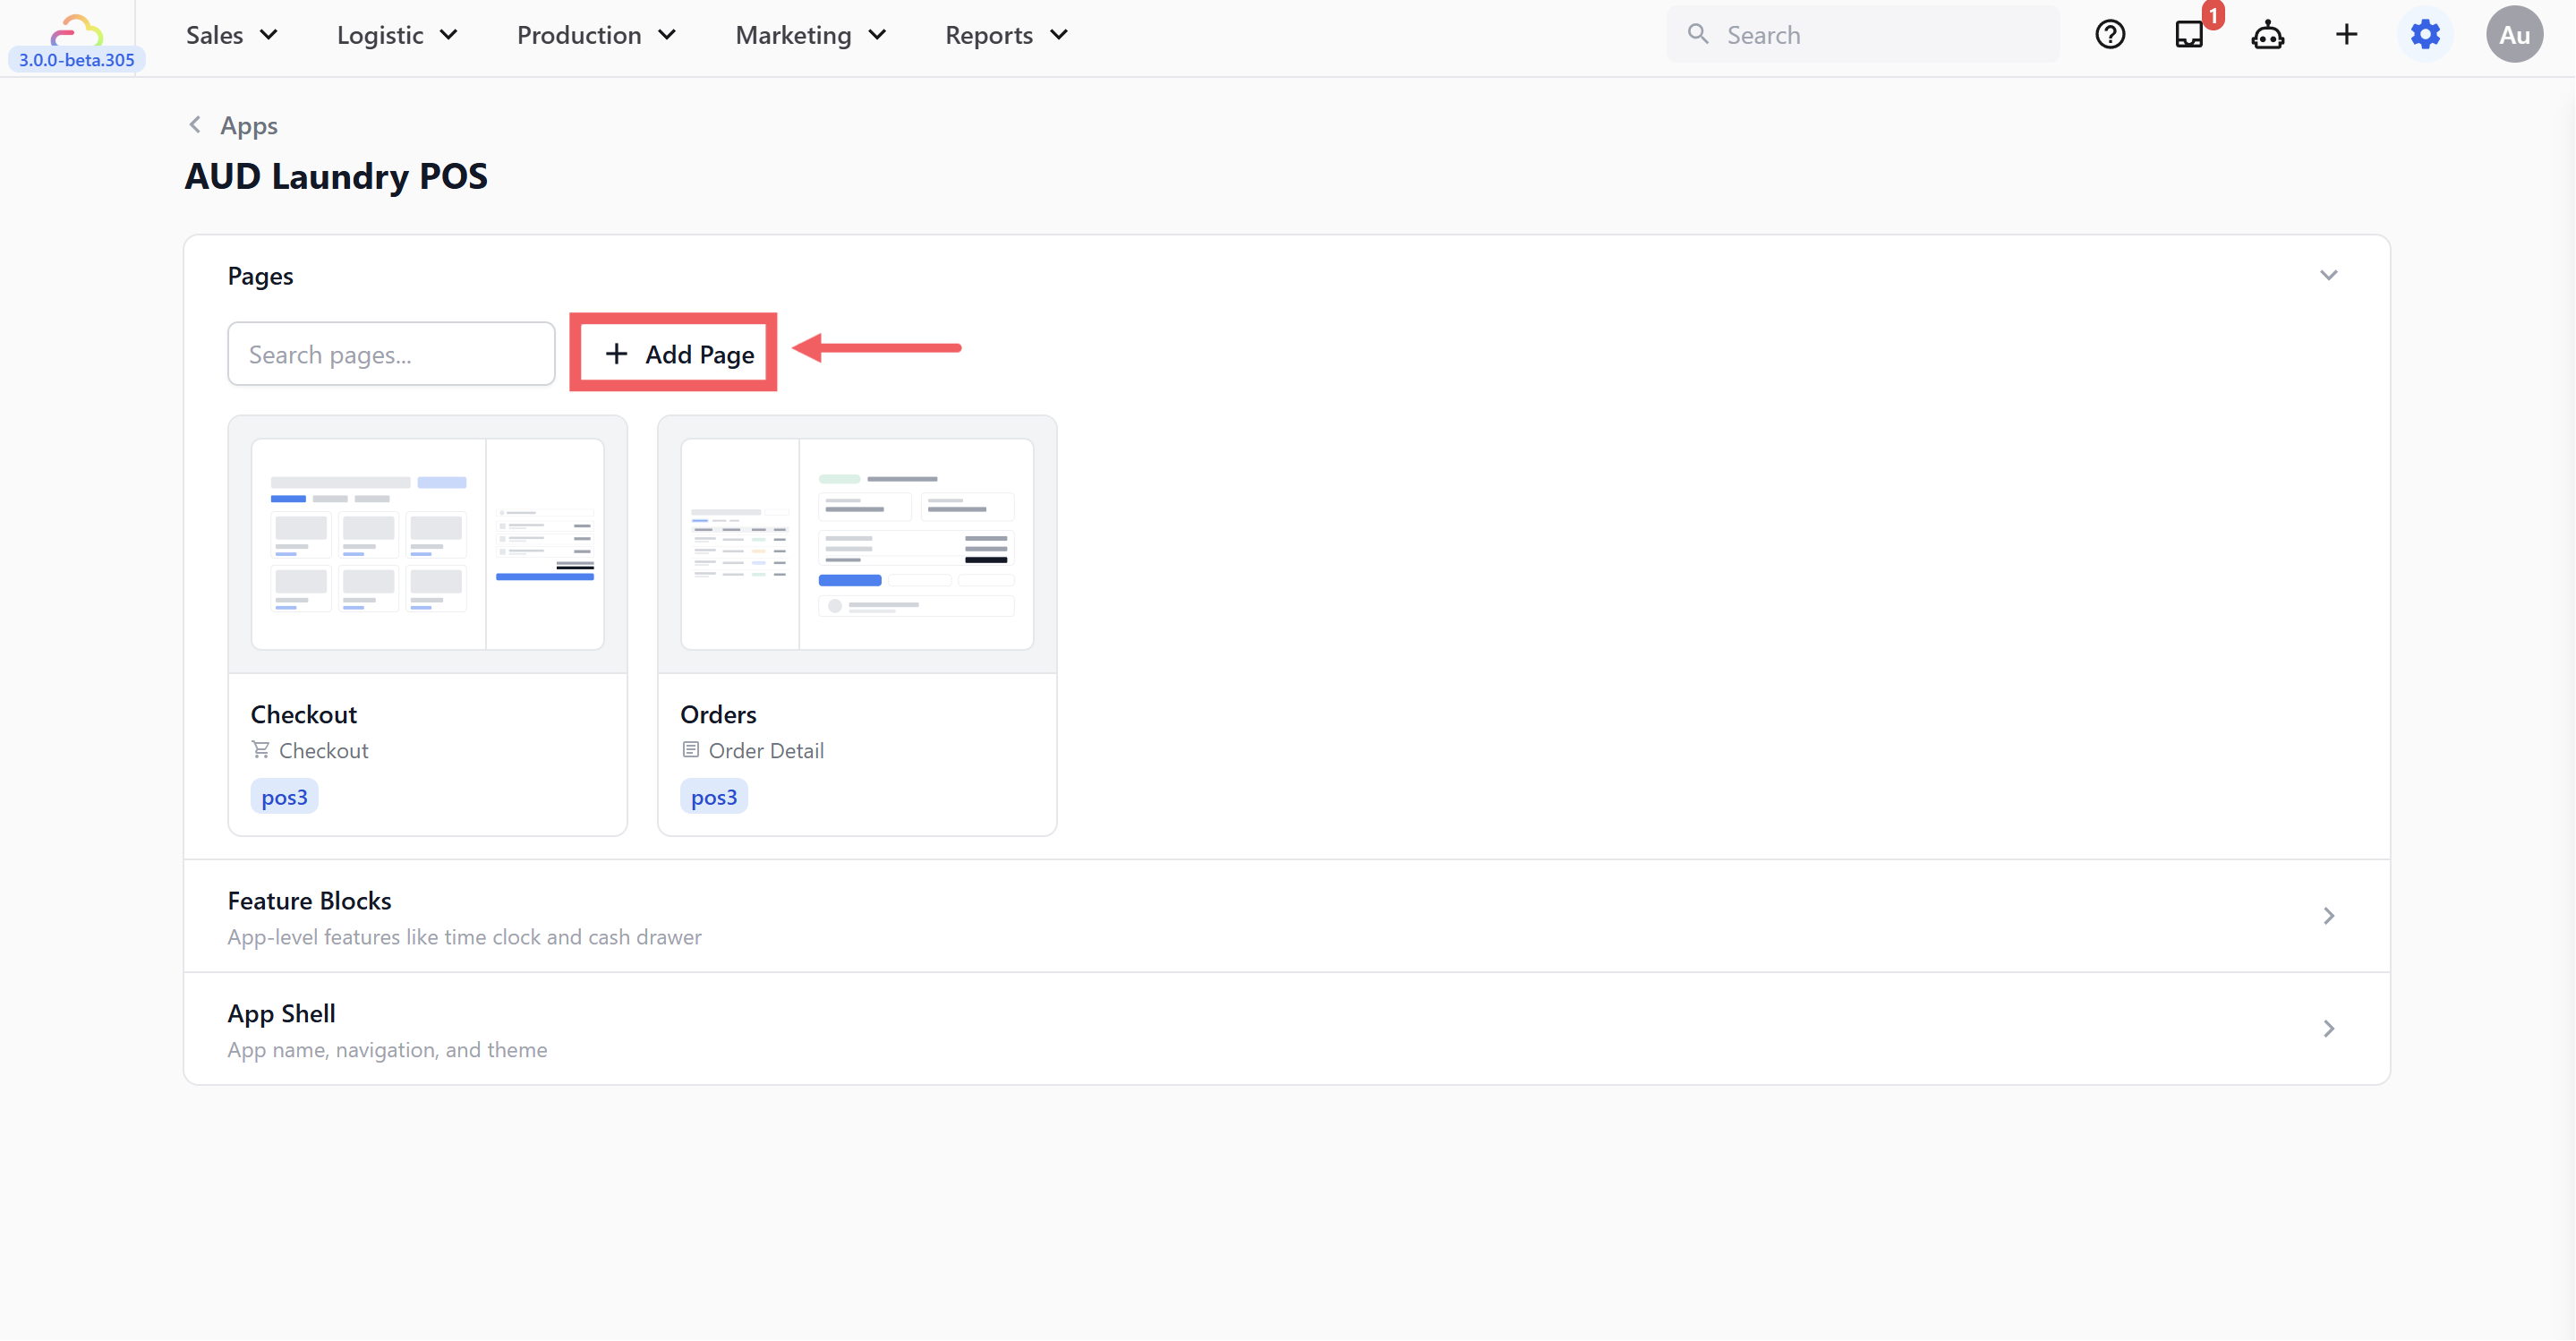Open the Logistic dropdown menu

pos(397,35)
